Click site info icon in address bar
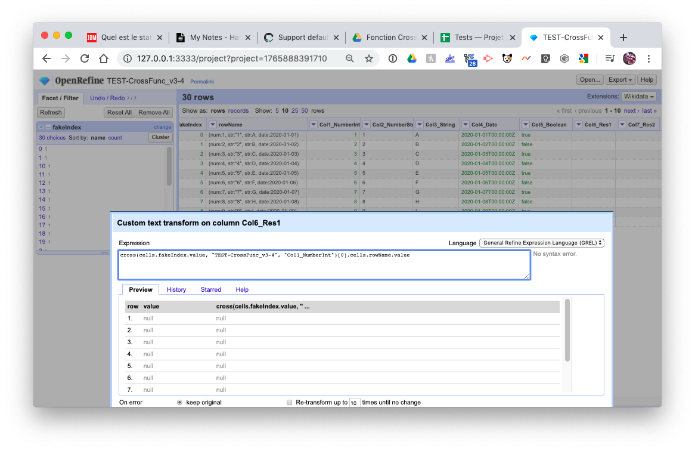Image resolution: width=695 pixels, height=451 pixels. 127,58
